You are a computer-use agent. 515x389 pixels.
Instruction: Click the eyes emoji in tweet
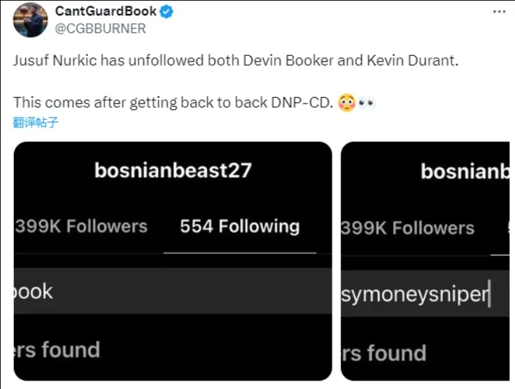coord(367,102)
